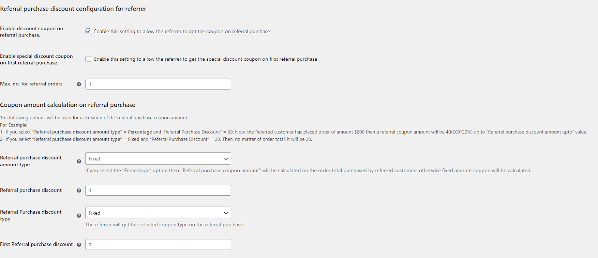
Task: Click the 'Max. no. for referral orders' label
Action: pos(31,84)
